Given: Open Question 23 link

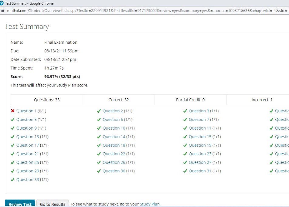Looking at the screenshot, I should click(200, 154).
